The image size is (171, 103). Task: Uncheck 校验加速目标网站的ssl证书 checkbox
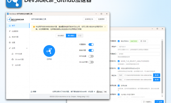click(119, 68)
